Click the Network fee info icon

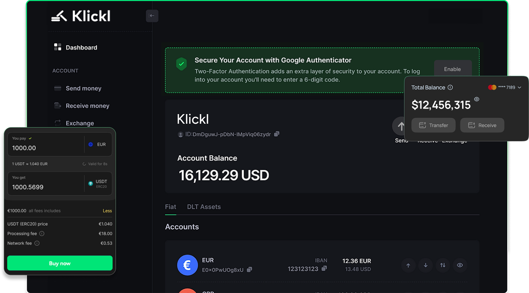(x=37, y=243)
